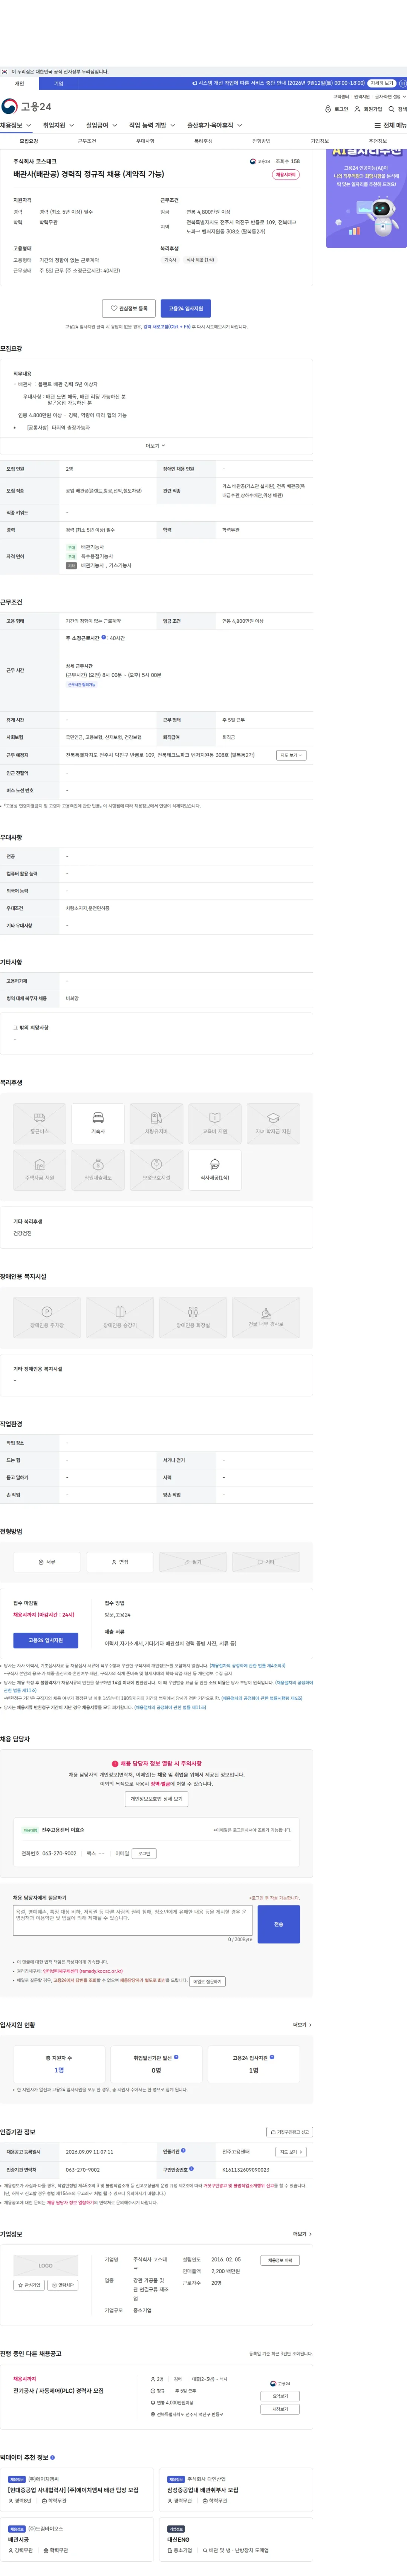Click the info icon beside 빅데이터 추천 정보
Image resolution: width=407 pixels, height=2576 pixels.
pyautogui.click(x=52, y=2457)
